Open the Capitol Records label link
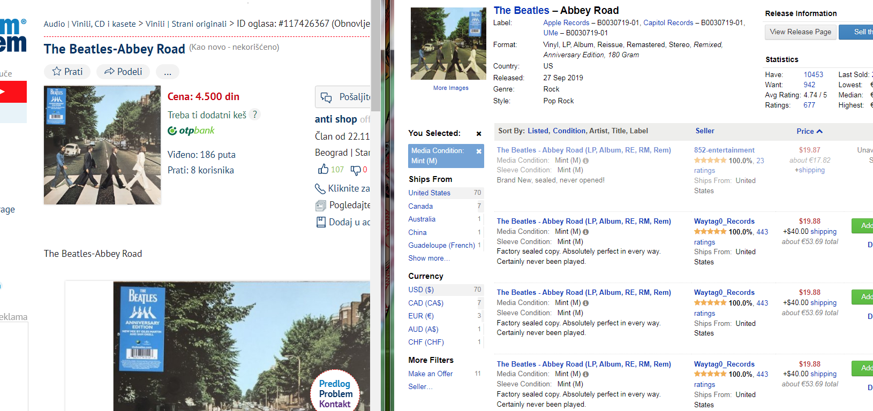This screenshot has width=873, height=411. [x=668, y=22]
